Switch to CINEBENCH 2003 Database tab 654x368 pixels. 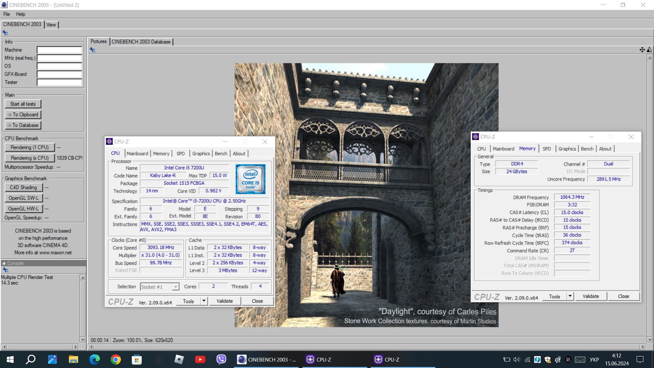tap(141, 42)
